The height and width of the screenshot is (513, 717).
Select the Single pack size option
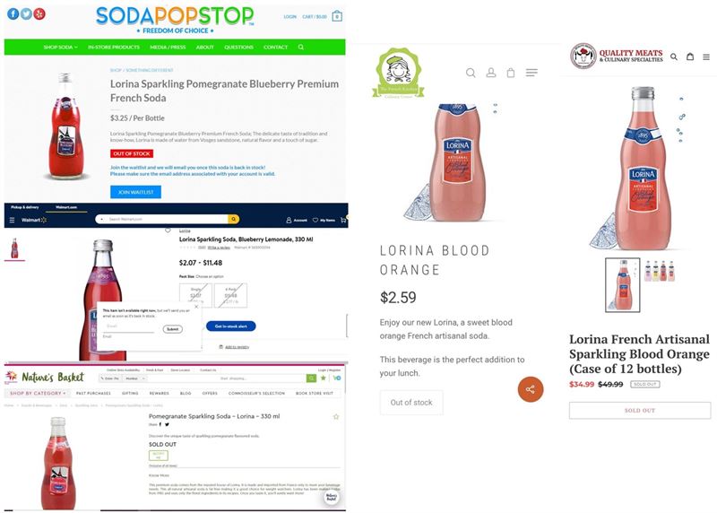point(195,295)
